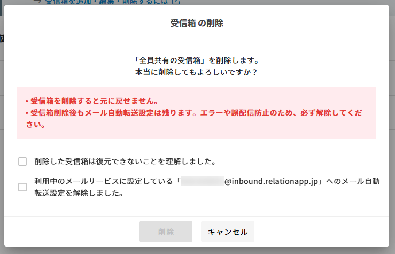The width and height of the screenshot is (395, 254).
Task: Tick the checkbox confirming mail auto-forwarding was removed
Action: (22, 187)
